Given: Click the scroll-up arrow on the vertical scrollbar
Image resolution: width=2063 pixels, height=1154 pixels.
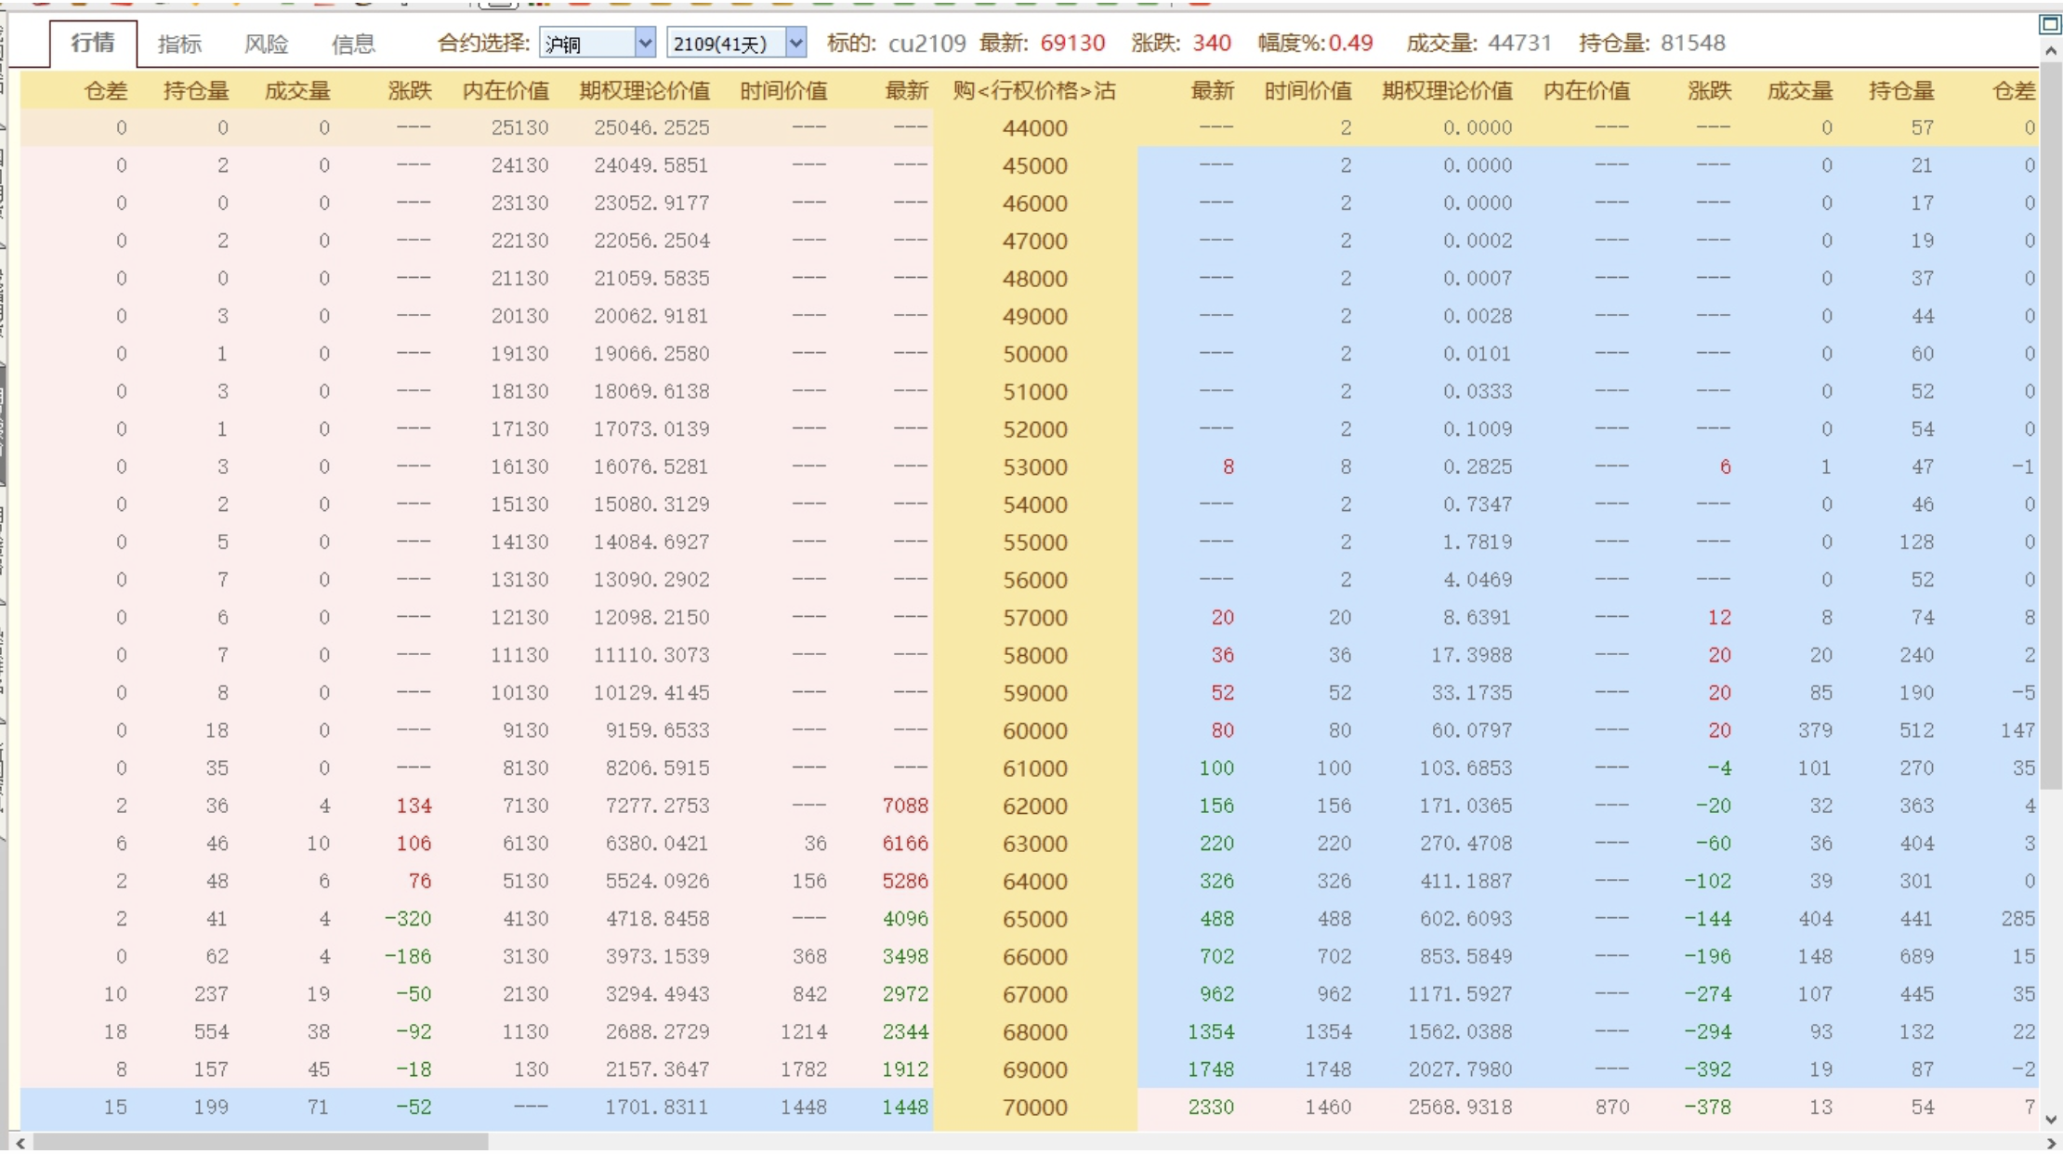Looking at the screenshot, I should point(2051,52).
